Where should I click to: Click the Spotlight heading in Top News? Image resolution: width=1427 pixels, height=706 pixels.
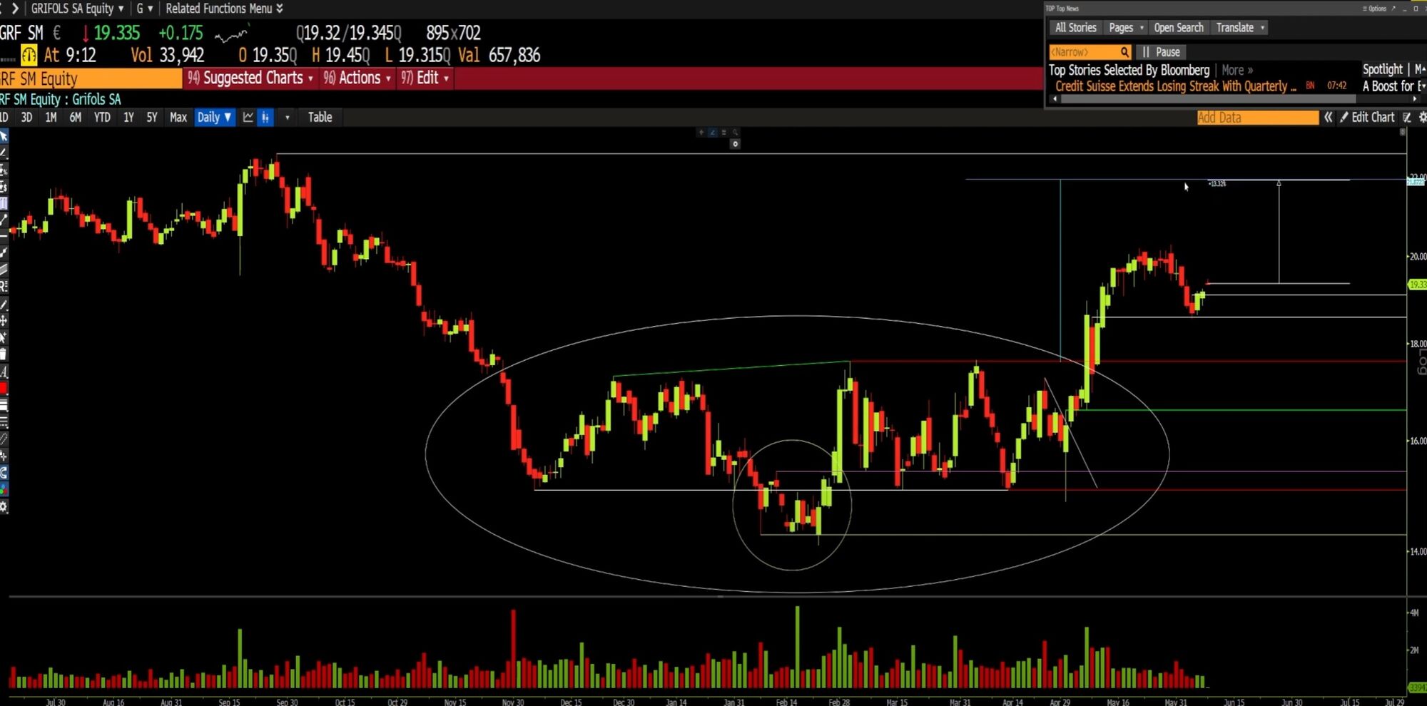[1383, 69]
